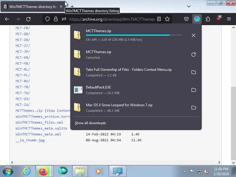Open the Firefox hamburger menu

(229, 19)
